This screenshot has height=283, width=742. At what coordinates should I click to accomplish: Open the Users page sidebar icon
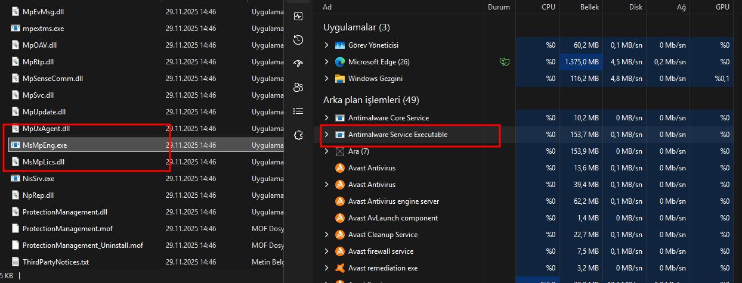click(x=299, y=88)
